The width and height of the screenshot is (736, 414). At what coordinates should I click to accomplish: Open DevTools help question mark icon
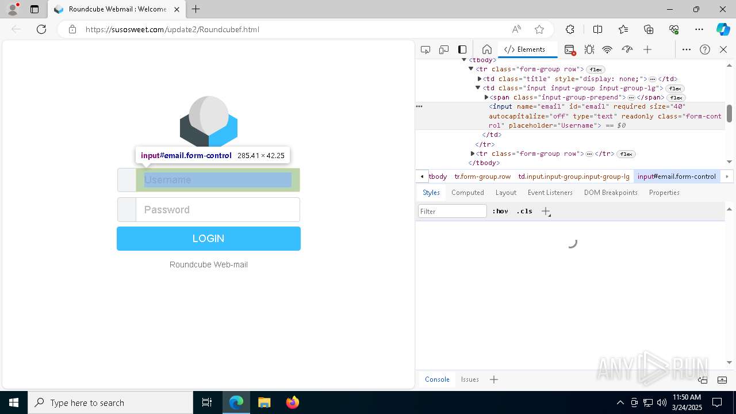click(x=705, y=49)
